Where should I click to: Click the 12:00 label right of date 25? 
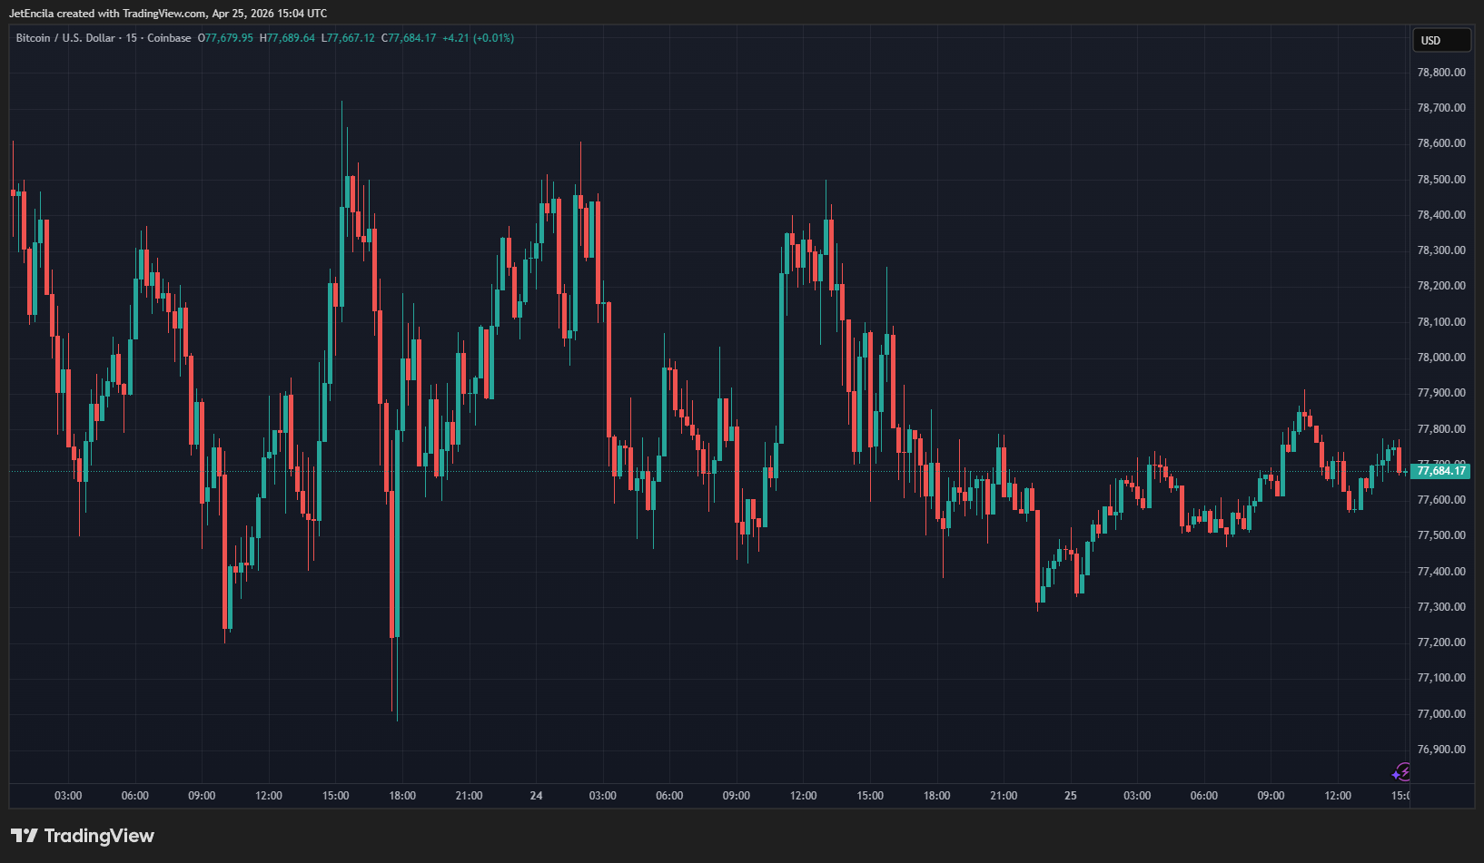click(x=1337, y=796)
